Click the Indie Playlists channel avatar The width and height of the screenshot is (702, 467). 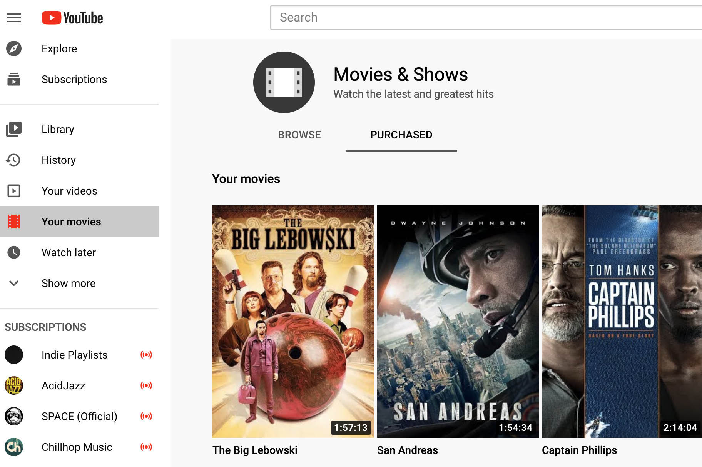14,355
